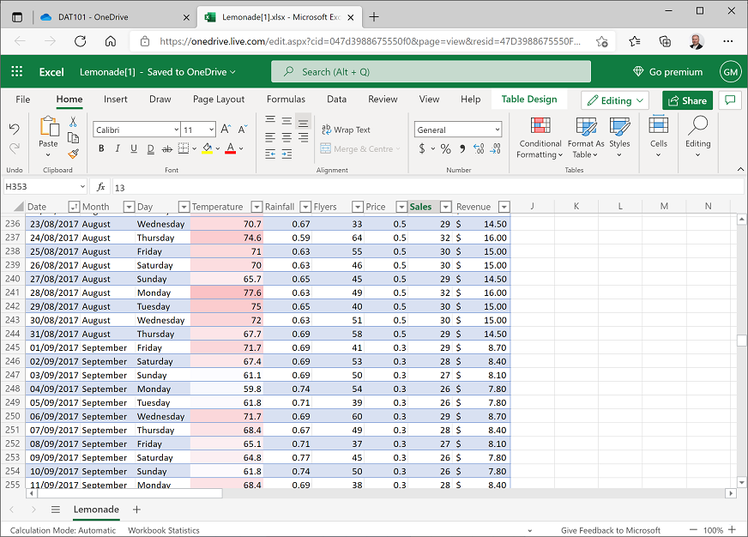The width and height of the screenshot is (748, 537).
Task: Open the Page Layout tab
Action: 219,100
